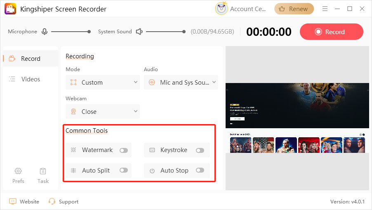This screenshot has width=372, height=210.
Task: Enable the Watermark toggle
Action: pos(123,150)
